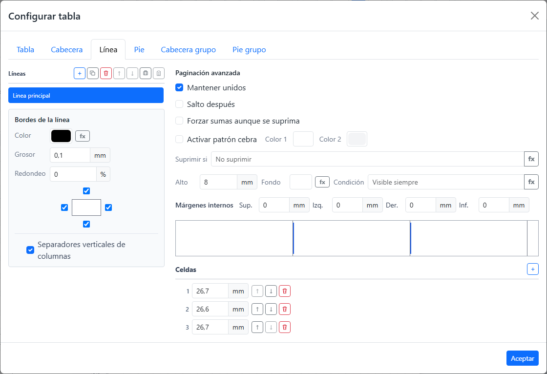Move cell 1 down
This screenshot has width=547, height=374.
coord(271,291)
